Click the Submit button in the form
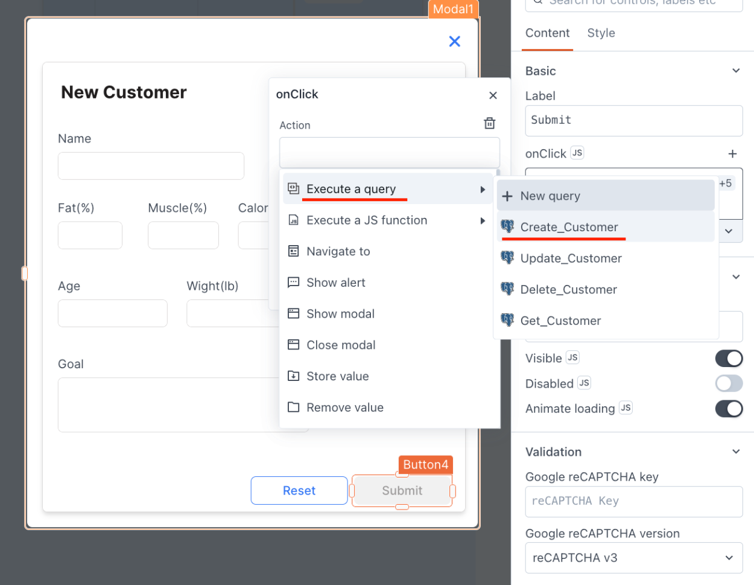This screenshot has width=754, height=585. tap(402, 491)
